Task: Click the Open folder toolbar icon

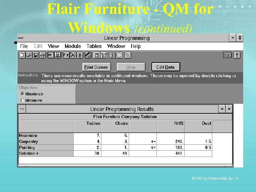Action: (29, 55)
